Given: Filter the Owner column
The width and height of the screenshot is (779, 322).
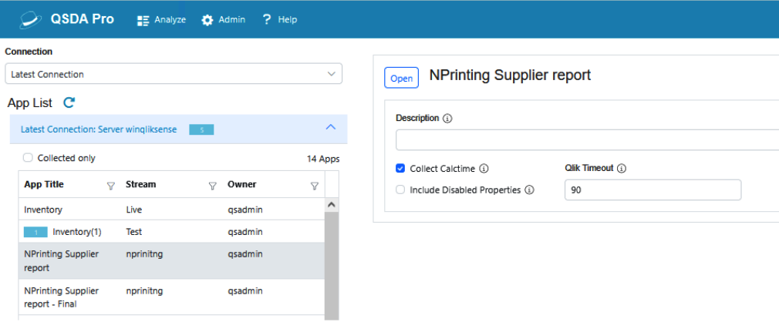Looking at the screenshot, I should (x=315, y=186).
